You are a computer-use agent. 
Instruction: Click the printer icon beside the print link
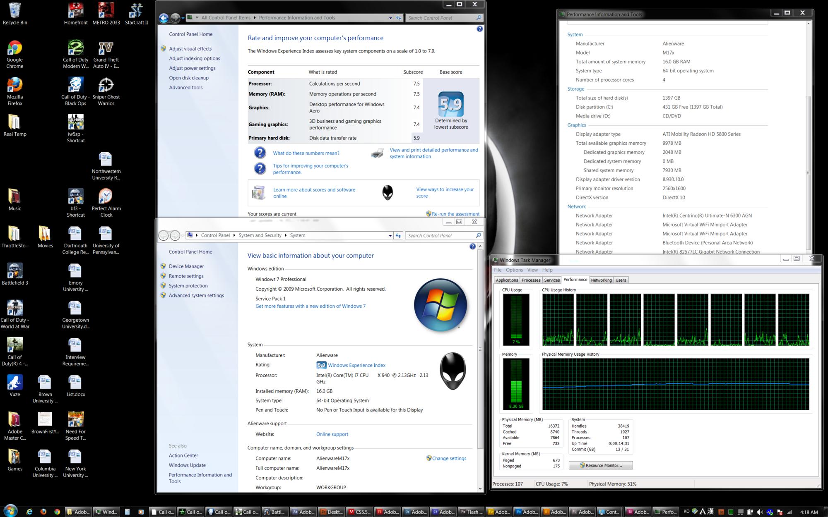[x=377, y=153]
